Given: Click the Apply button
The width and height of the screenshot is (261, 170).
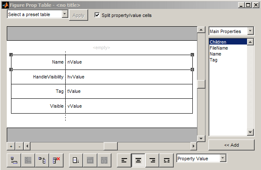Looking at the screenshot, I should 78,15.
